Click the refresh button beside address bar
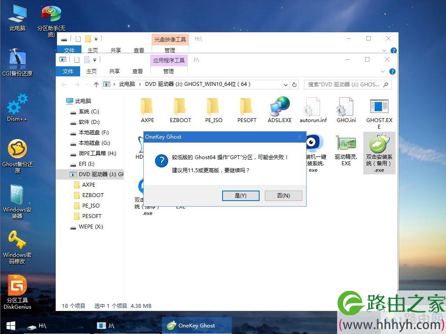Viewport: 446px width, 334px height. tap(294, 85)
